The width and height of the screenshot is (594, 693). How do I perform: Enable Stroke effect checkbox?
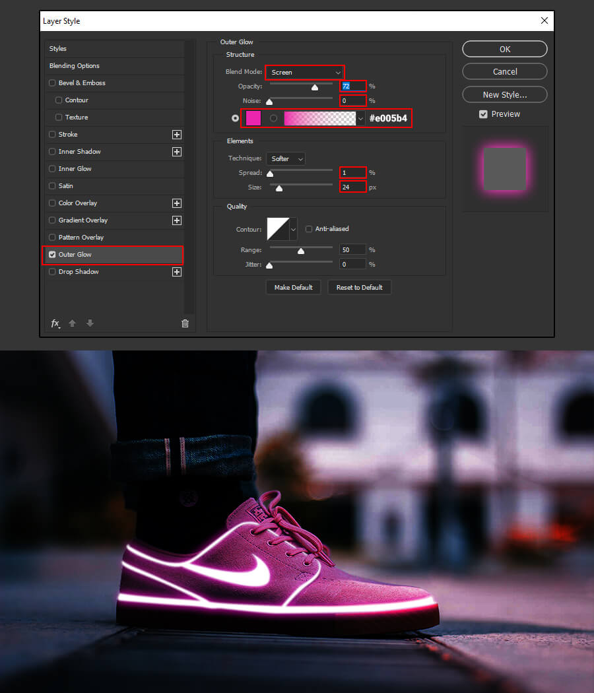tap(52, 135)
